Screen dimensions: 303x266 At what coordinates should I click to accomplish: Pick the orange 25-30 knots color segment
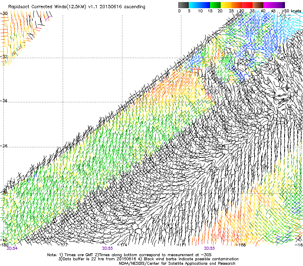click(237, 5)
